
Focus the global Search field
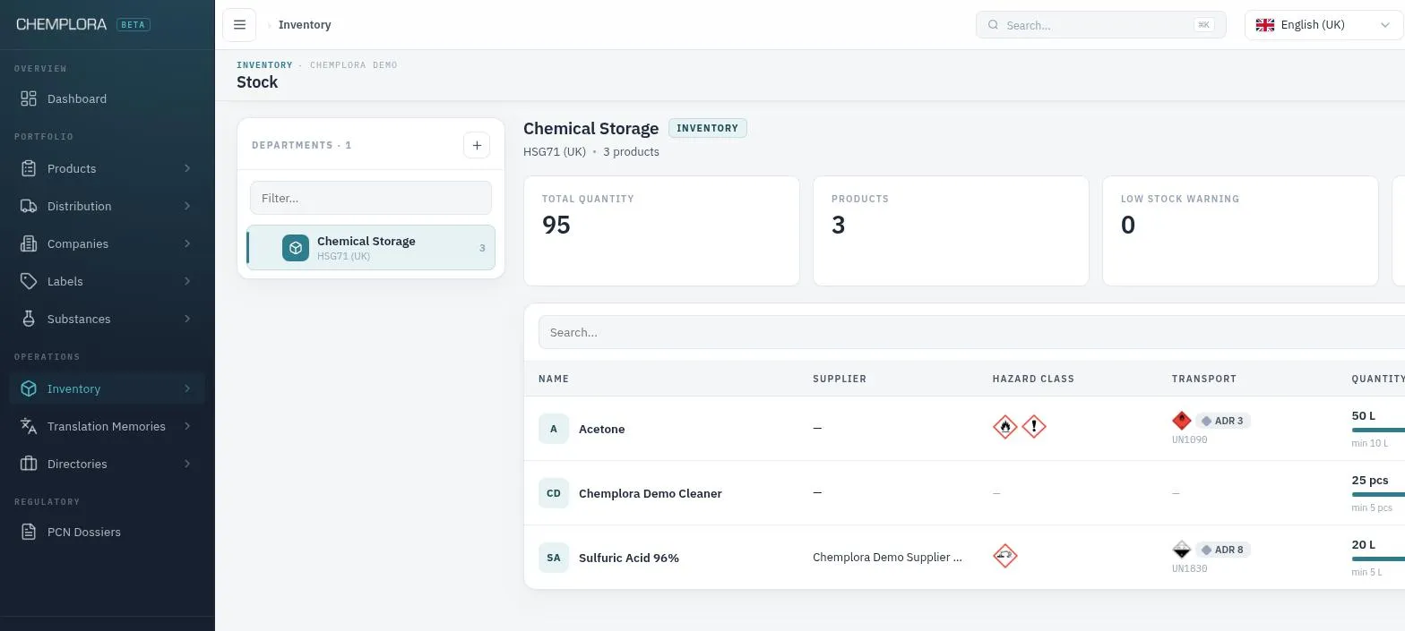pos(1101,25)
